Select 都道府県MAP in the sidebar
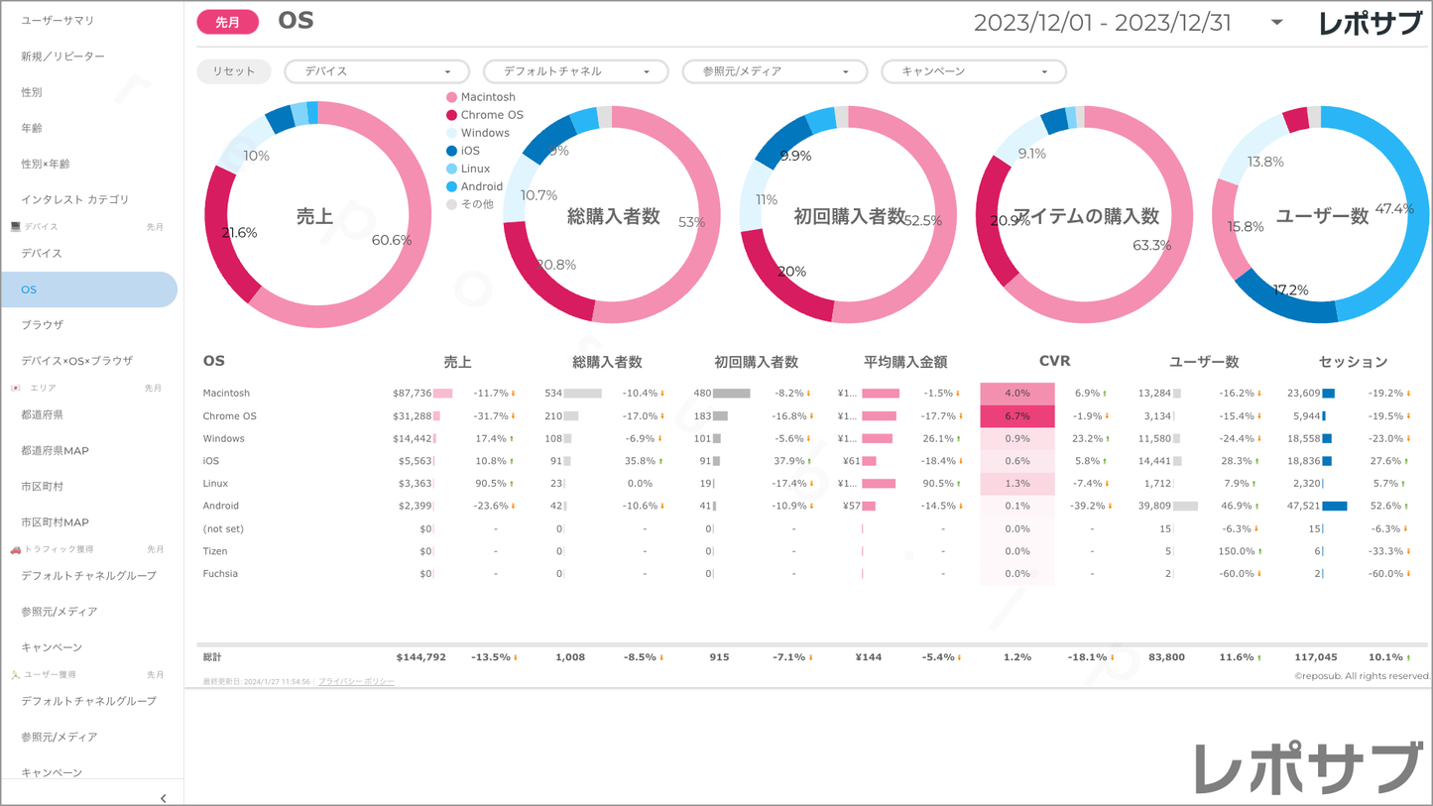 click(x=56, y=451)
